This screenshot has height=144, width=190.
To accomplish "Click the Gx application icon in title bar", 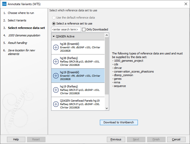I will point(4,4).
